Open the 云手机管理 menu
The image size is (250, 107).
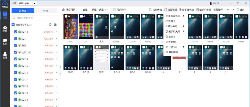[204, 10]
